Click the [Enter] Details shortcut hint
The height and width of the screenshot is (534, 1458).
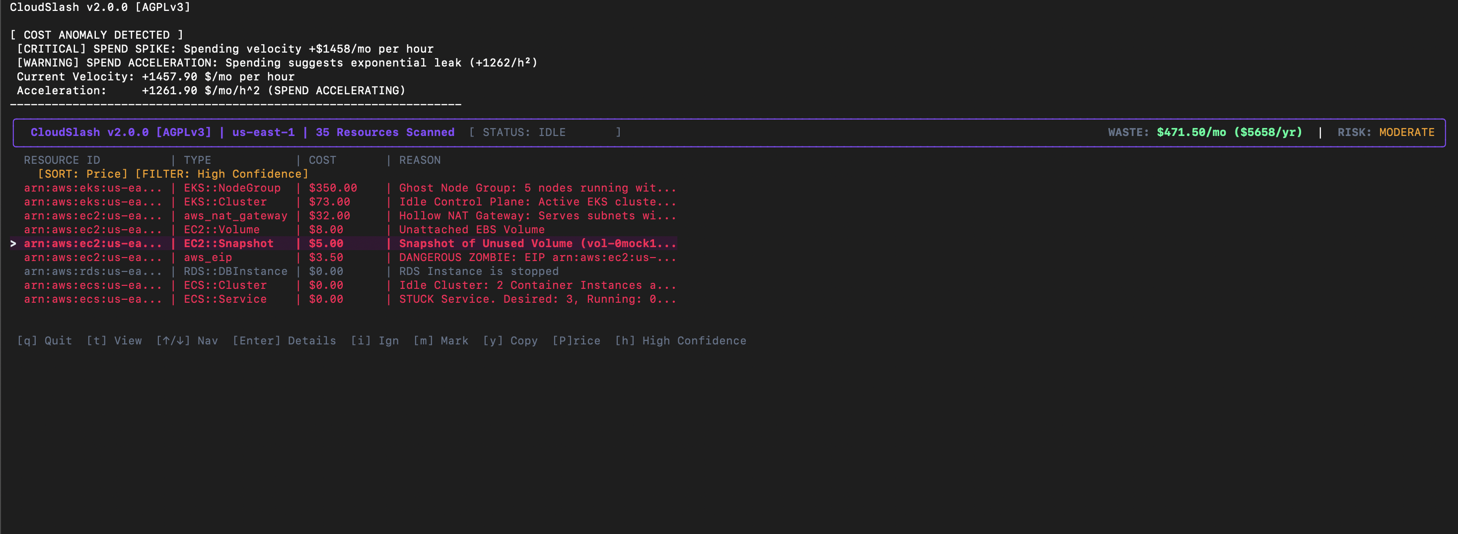[284, 340]
